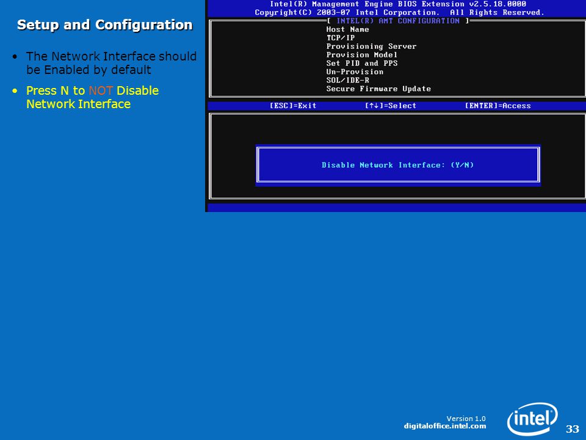The width and height of the screenshot is (586, 440).
Task: Click the [ENTER]=Access hint
Action: click(497, 106)
